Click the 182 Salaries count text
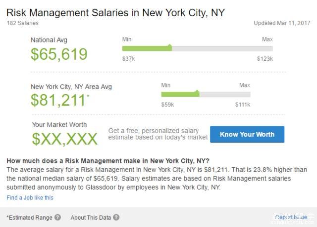 pyautogui.click(x=22, y=23)
